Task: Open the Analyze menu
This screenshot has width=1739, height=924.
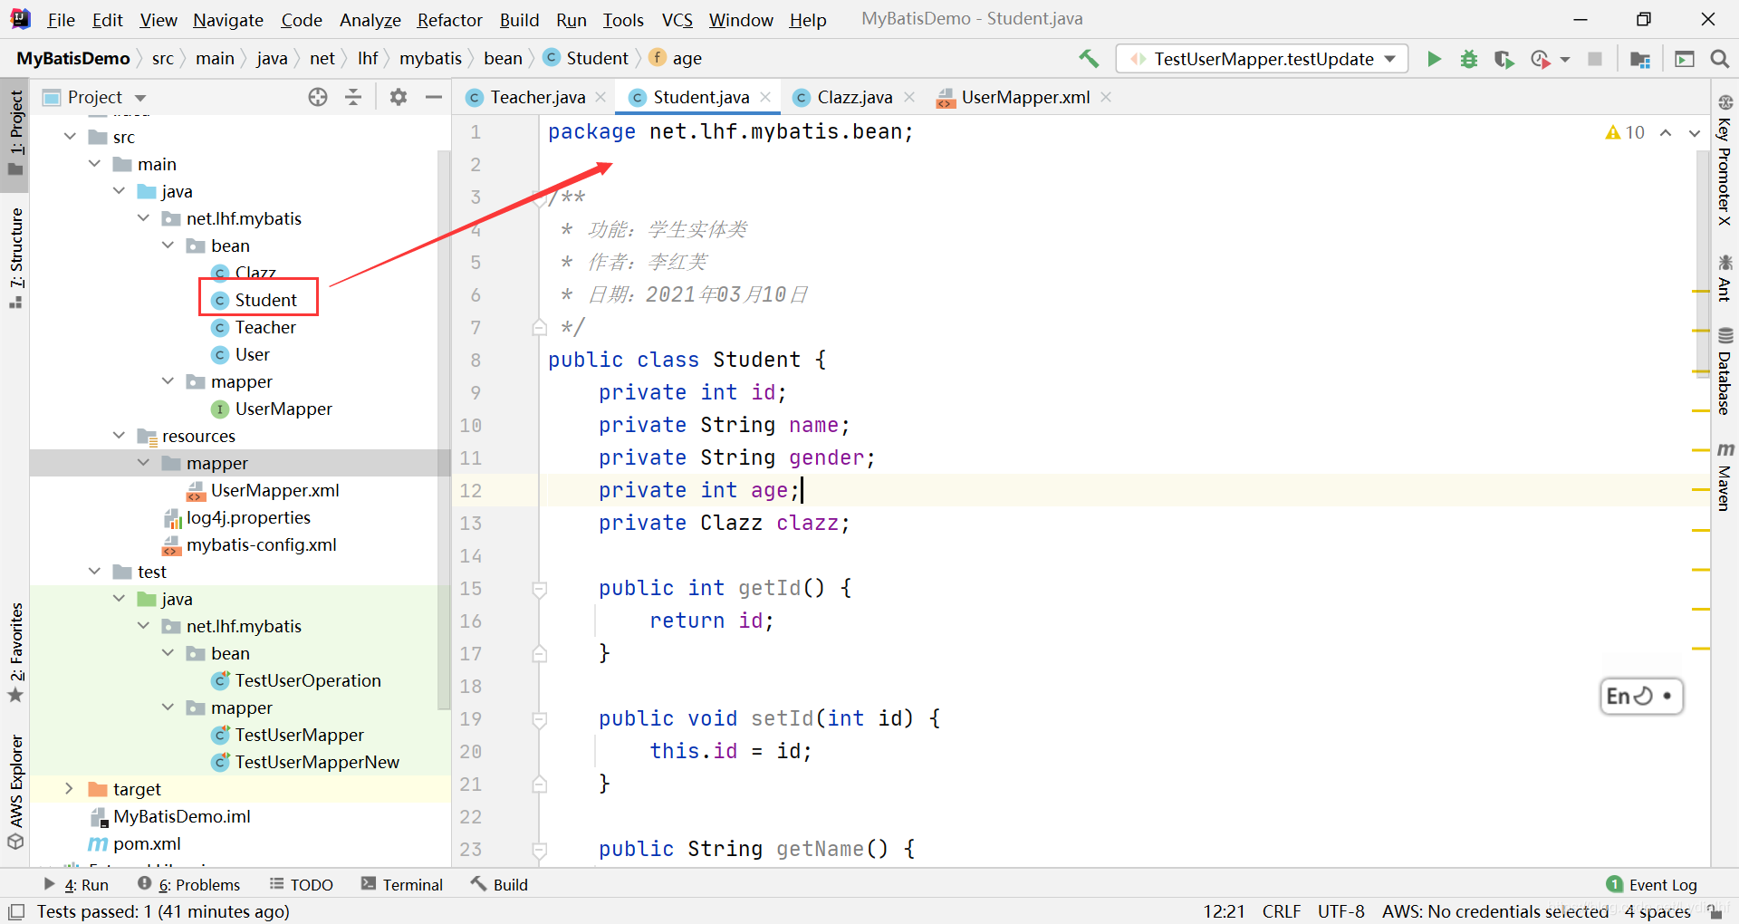Action: pyautogui.click(x=370, y=19)
